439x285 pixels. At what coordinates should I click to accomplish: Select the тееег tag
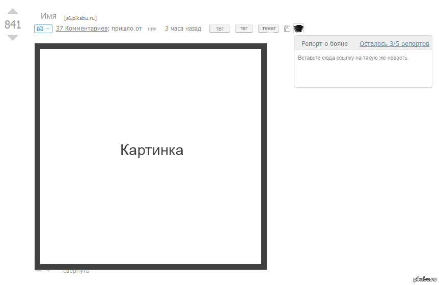[x=268, y=29]
